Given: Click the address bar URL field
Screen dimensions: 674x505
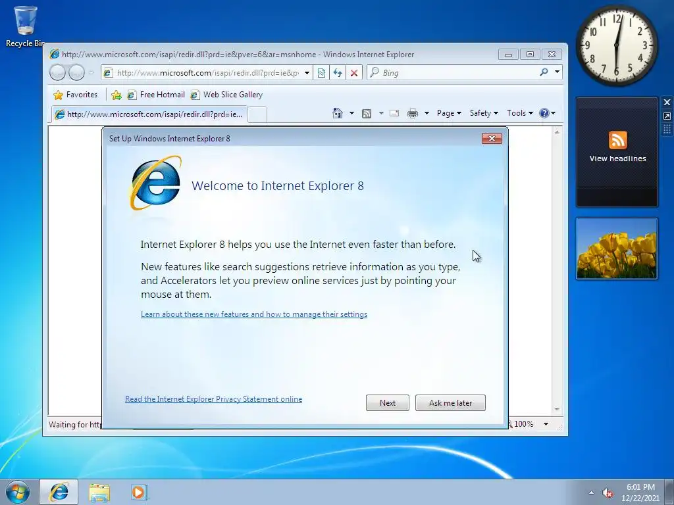Looking at the screenshot, I should [x=207, y=72].
